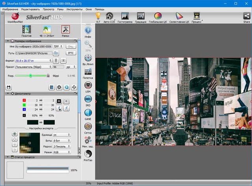Toggle the GANE noise reduction
Image resolution: width=252 pixels, height=186 pixels.
(x=88, y=113)
